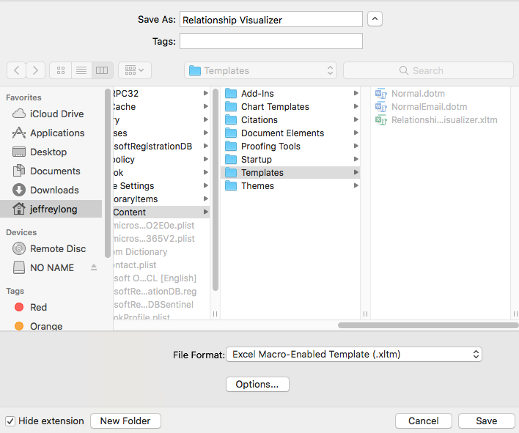Open the Downloads folder in sidebar
Viewport: 519px width, 433px height.
(x=54, y=190)
